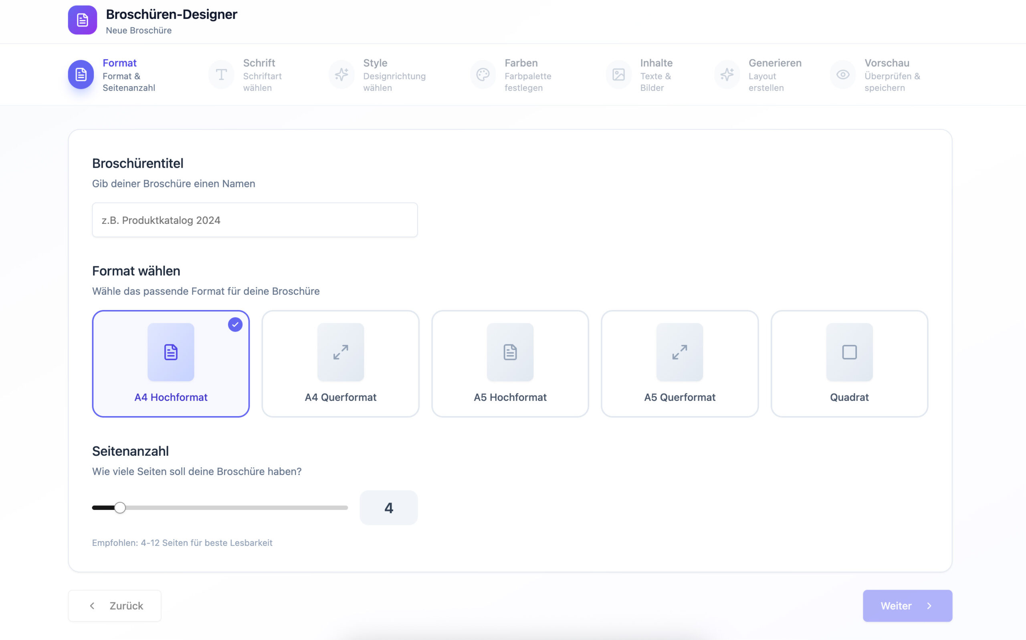Viewport: 1026px width, 640px height.
Task: Select the A4 Querformat format option
Action: point(340,363)
